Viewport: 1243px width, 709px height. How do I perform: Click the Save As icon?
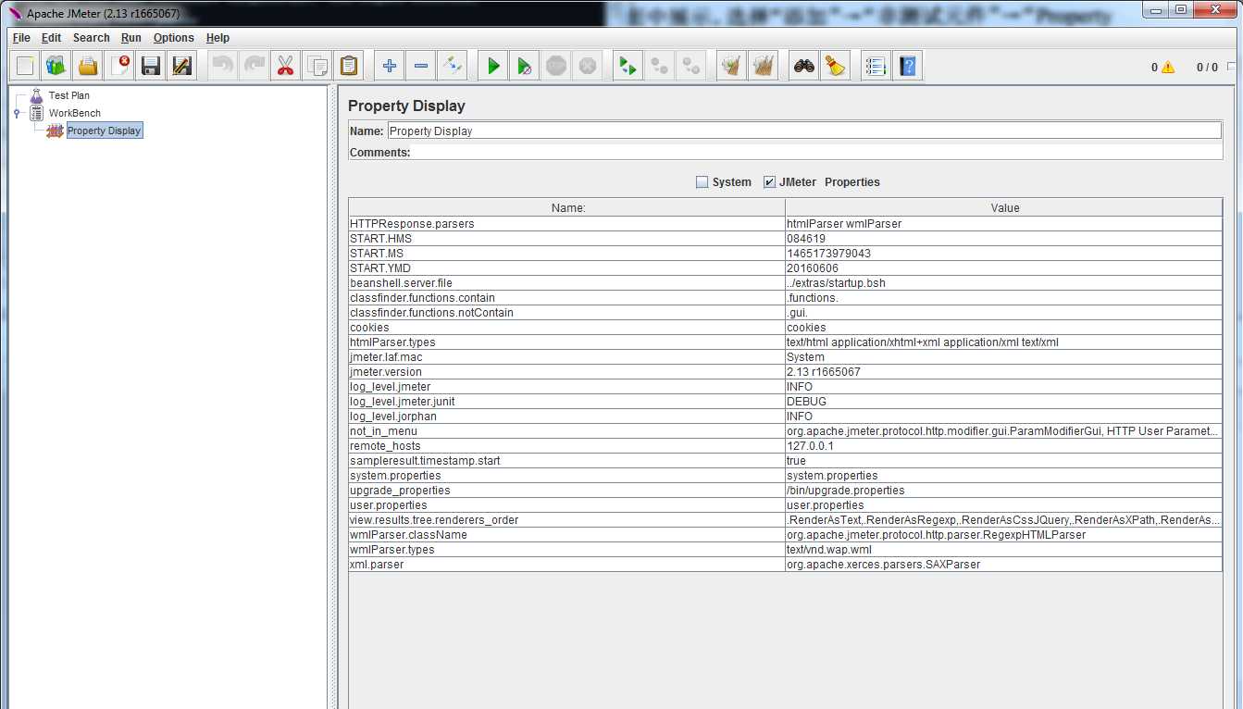[182, 66]
